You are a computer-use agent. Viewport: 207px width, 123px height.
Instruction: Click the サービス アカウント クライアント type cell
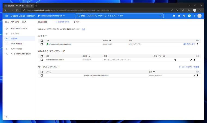click(x=117, y=60)
